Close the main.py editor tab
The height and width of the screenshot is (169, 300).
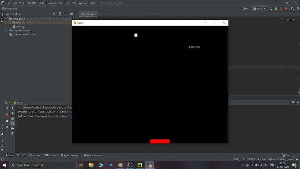click(95, 14)
